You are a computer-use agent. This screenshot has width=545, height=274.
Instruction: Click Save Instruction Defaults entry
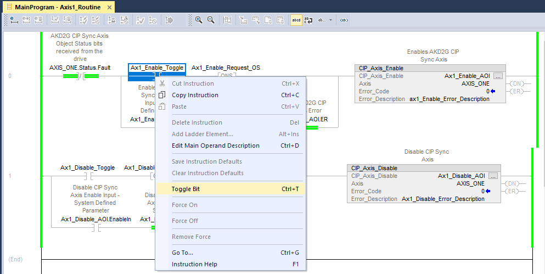[231, 161]
